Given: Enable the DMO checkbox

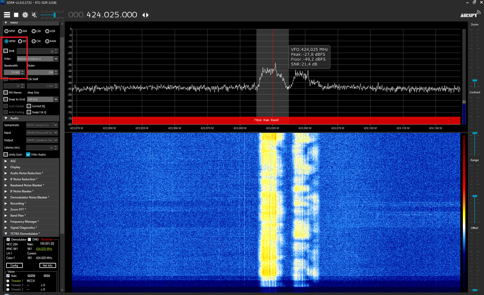Looking at the screenshot, I should click(x=29, y=239).
